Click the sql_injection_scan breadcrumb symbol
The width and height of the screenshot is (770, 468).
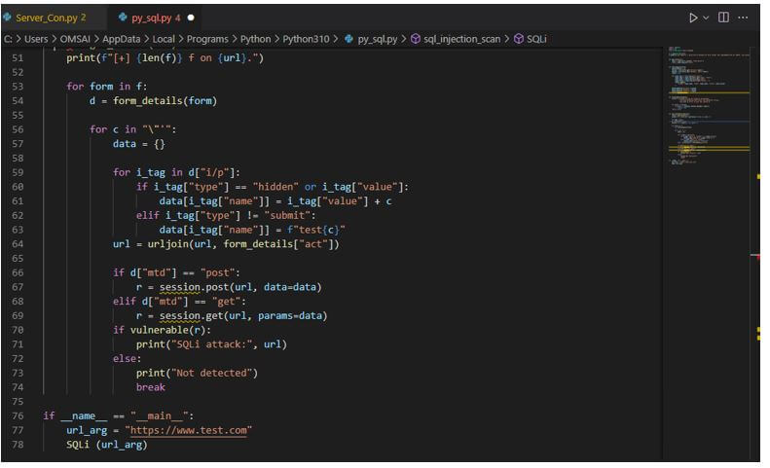click(461, 39)
